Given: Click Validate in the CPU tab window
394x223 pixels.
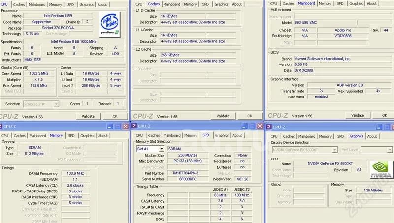Looking at the screenshot, I should click(x=88, y=116).
